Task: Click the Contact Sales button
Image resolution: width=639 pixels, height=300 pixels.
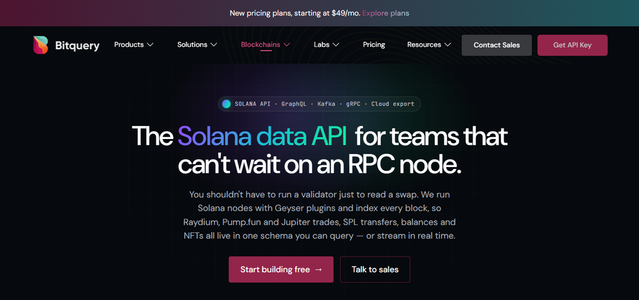Action: [497, 45]
